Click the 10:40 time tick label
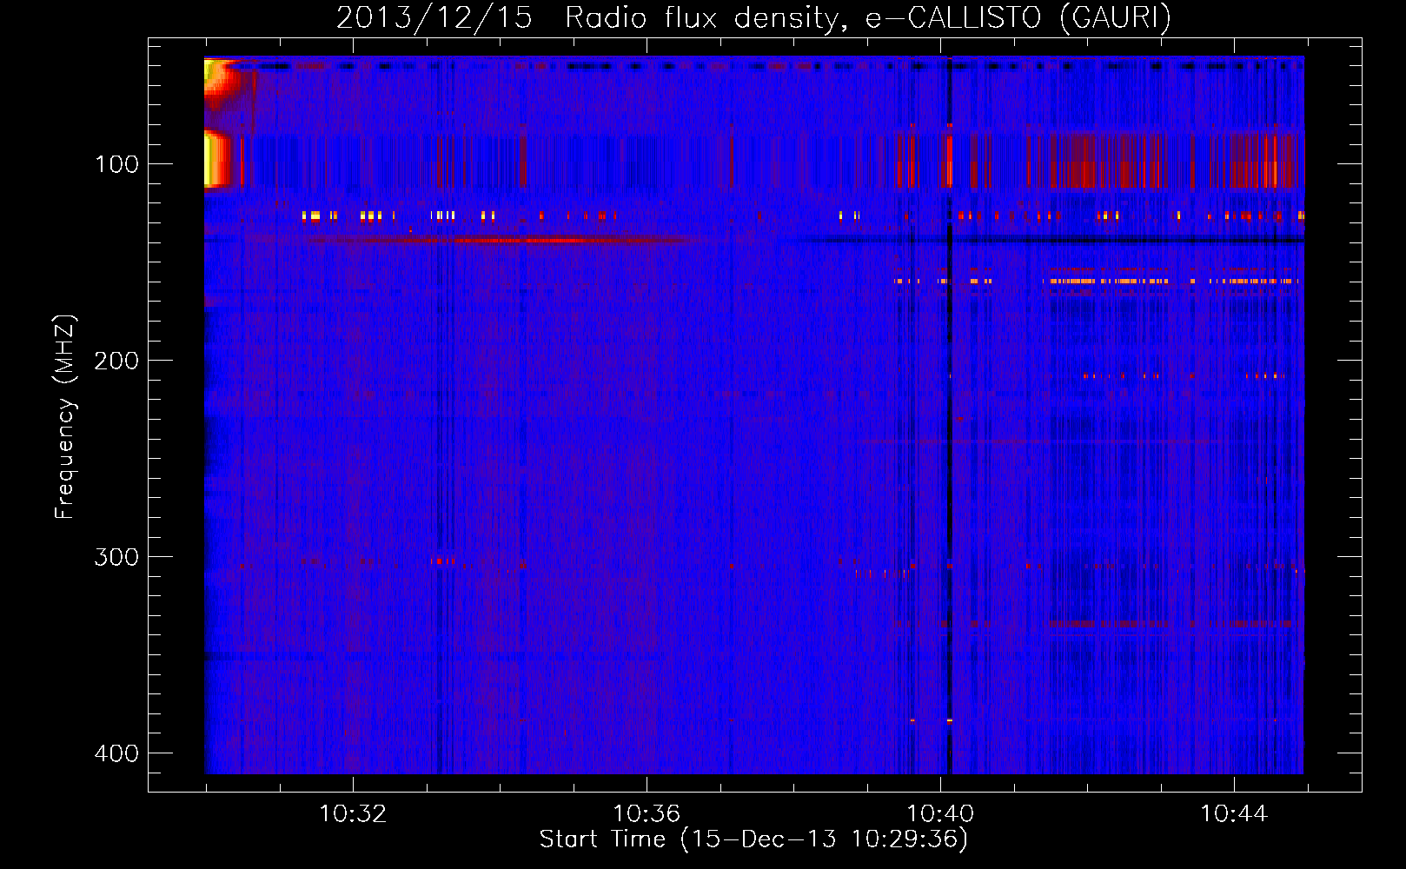The height and width of the screenshot is (869, 1406). [x=940, y=814]
